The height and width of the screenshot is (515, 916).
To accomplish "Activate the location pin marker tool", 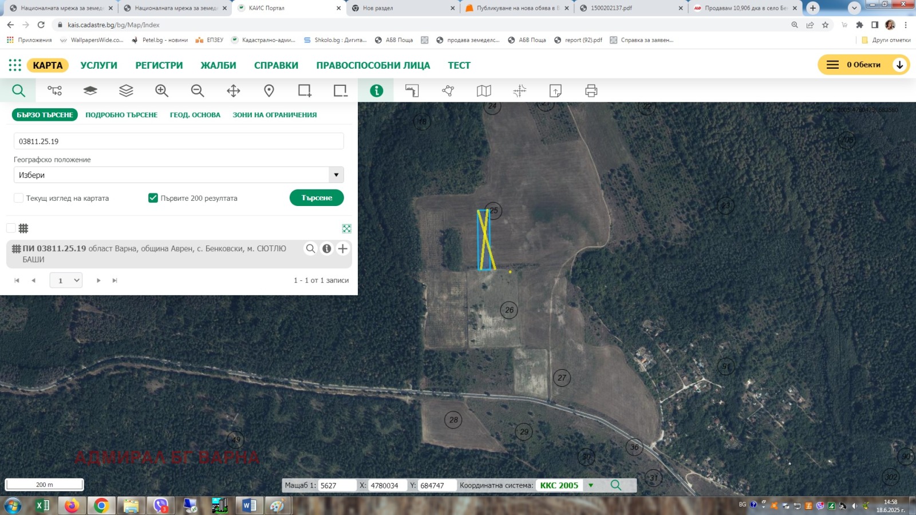I will coord(269,90).
